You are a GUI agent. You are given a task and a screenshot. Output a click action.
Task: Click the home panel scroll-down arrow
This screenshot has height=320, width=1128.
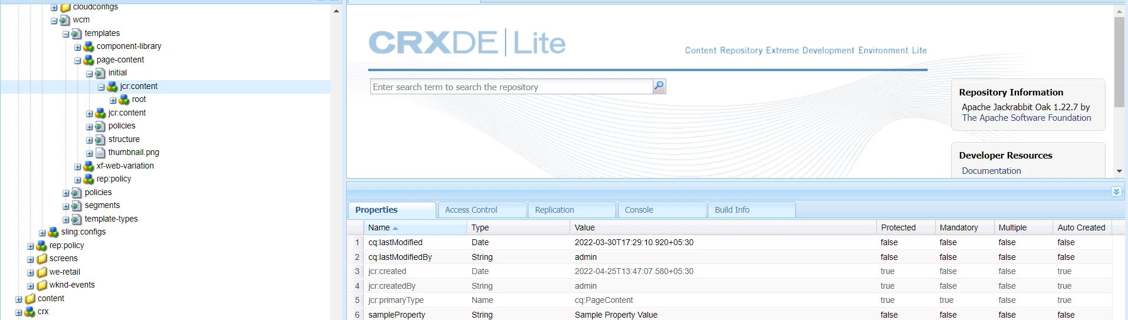[x=1119, y=171]
